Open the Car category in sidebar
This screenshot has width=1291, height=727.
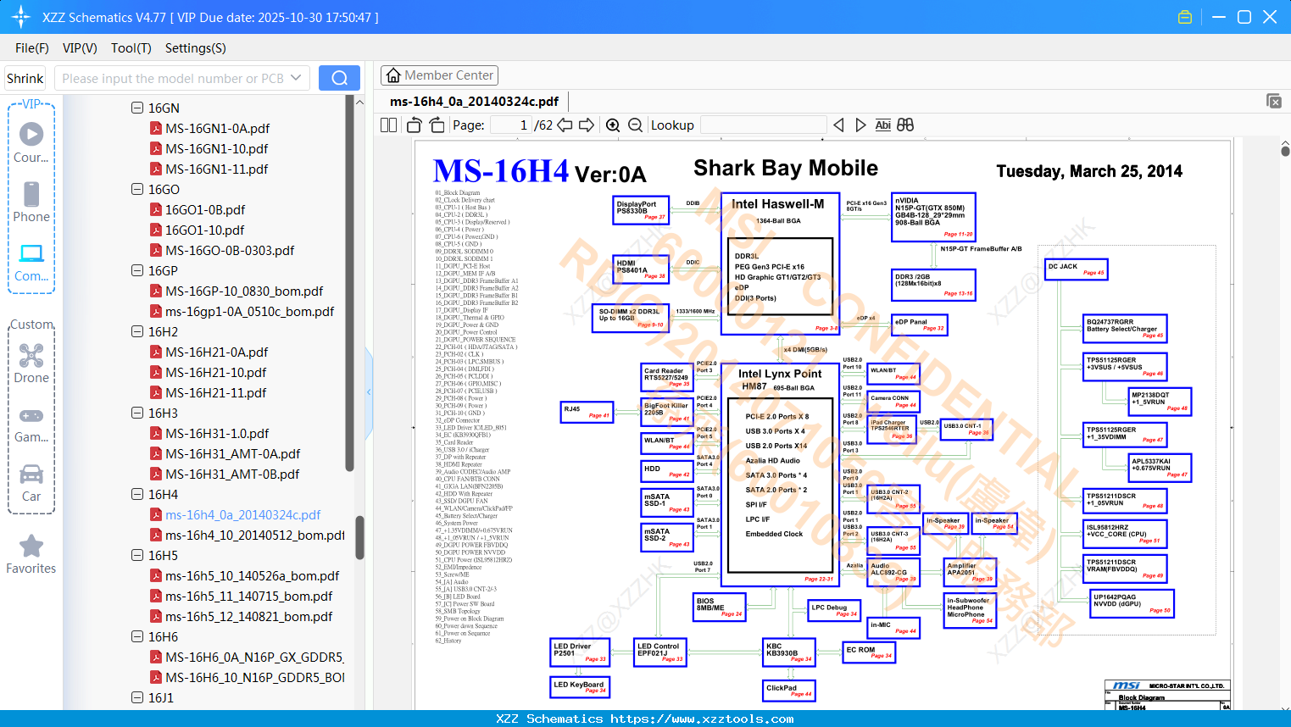tap(31, 483)
